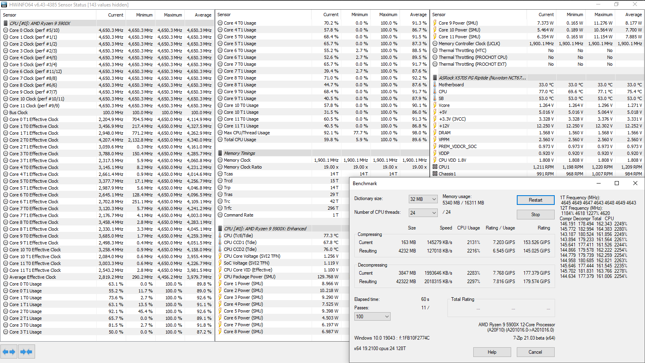Click the icon beside Total CPU Usage

[220, 140]
